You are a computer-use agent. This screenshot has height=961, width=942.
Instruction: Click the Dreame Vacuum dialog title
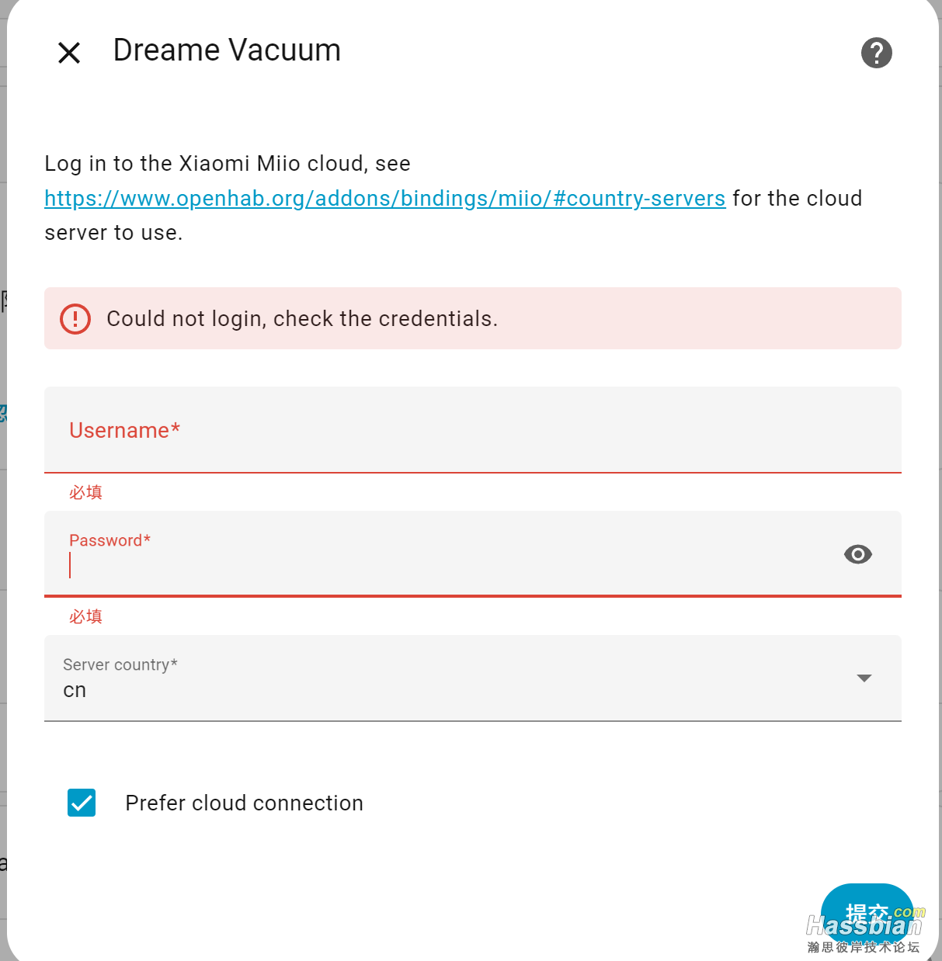click(227, 50)
